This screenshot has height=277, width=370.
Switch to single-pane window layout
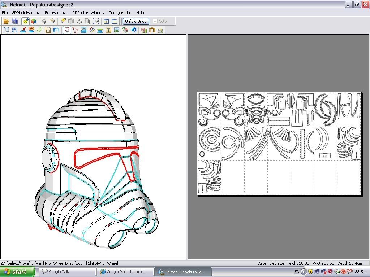(115, 21)
